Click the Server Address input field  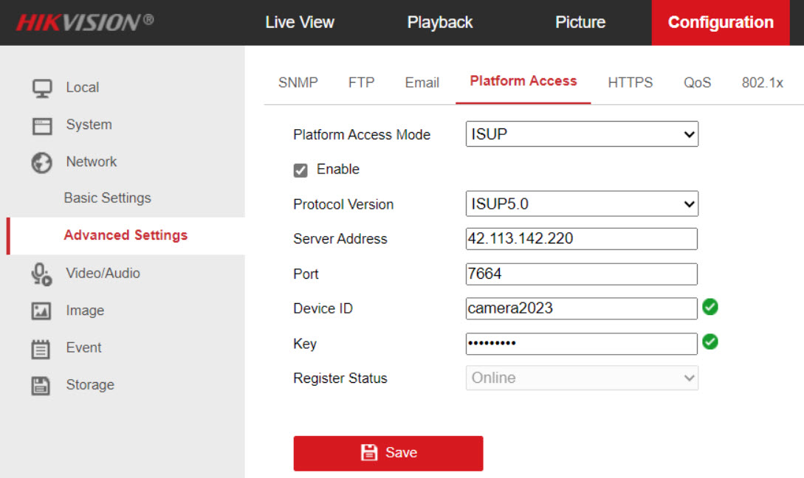point(582,239)
